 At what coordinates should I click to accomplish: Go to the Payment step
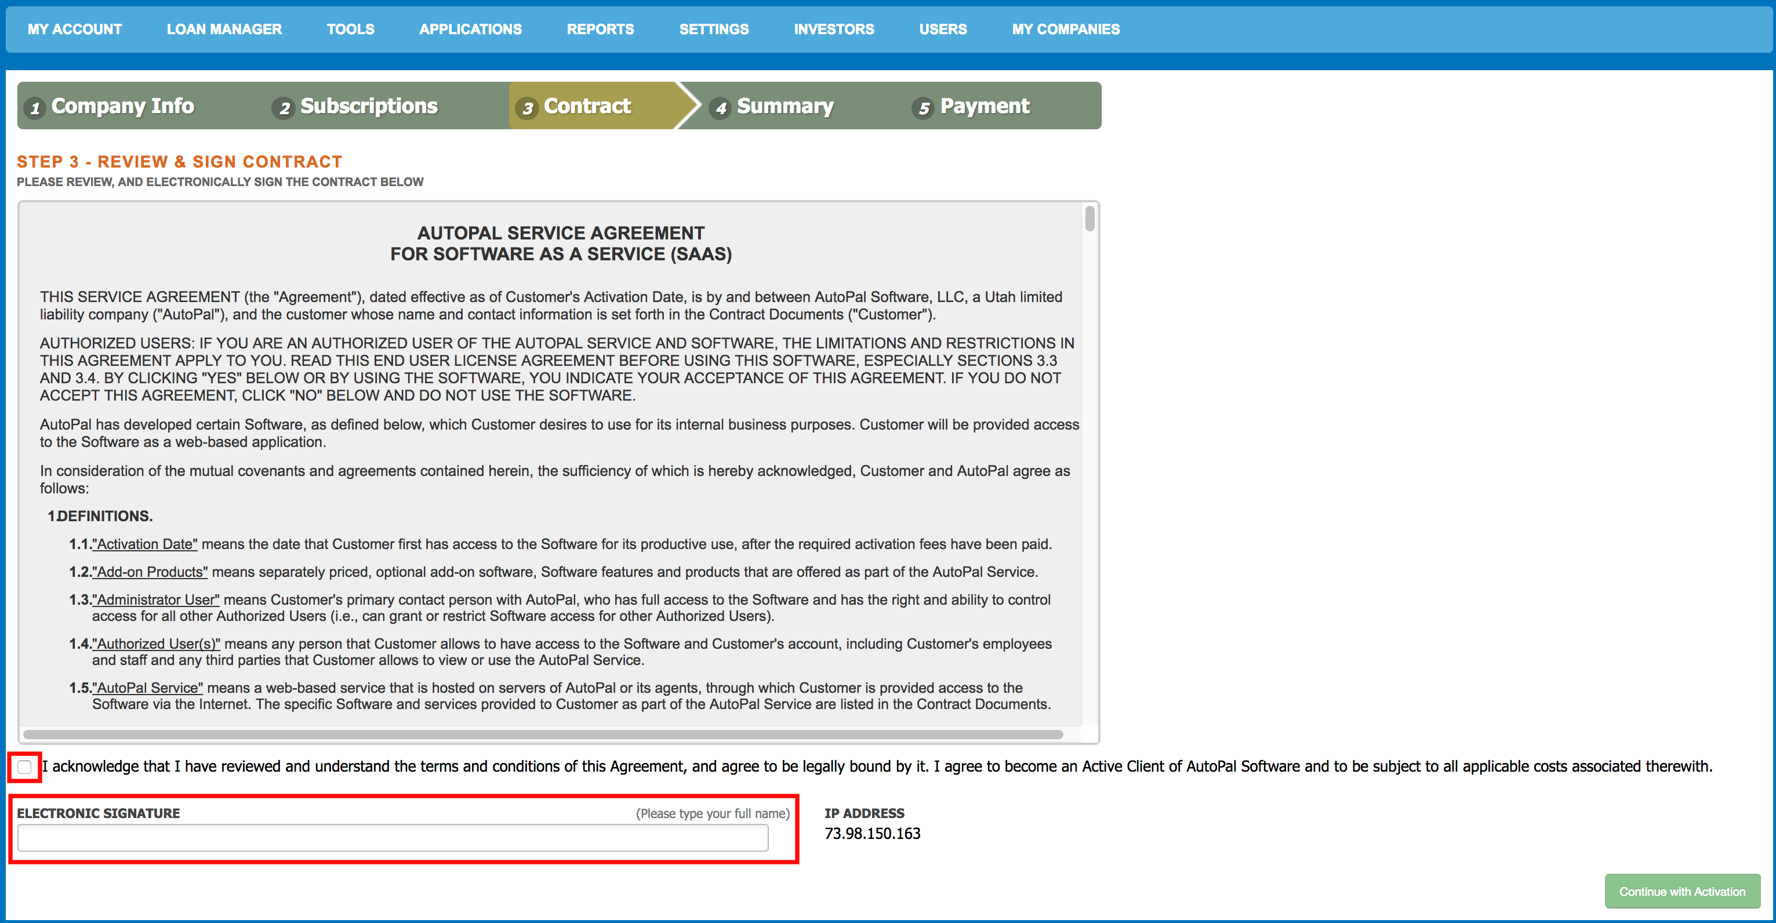[x=985, y=106]
